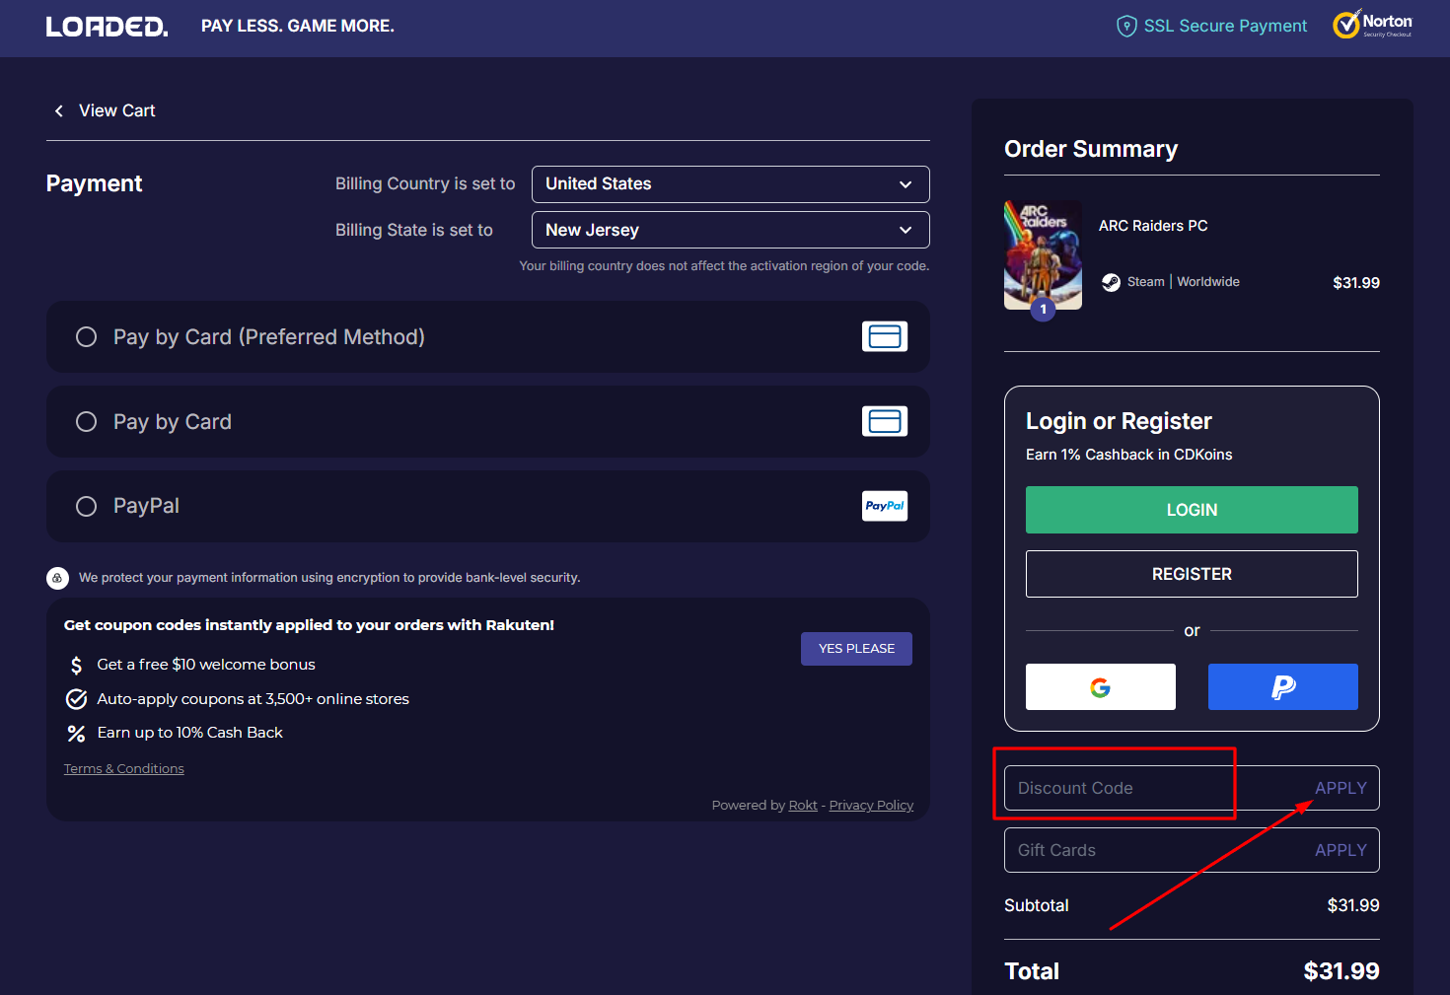Click APPLY next to Discount Code
Image resolution: width=1450 pixels, height=995 pixels.
tap(1341, 788)
